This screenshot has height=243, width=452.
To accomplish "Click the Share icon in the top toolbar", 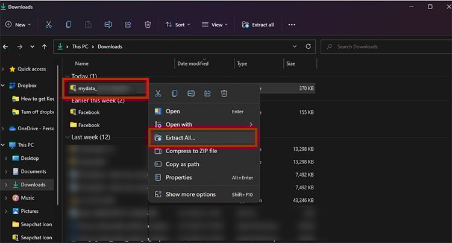I will [128, 25].
